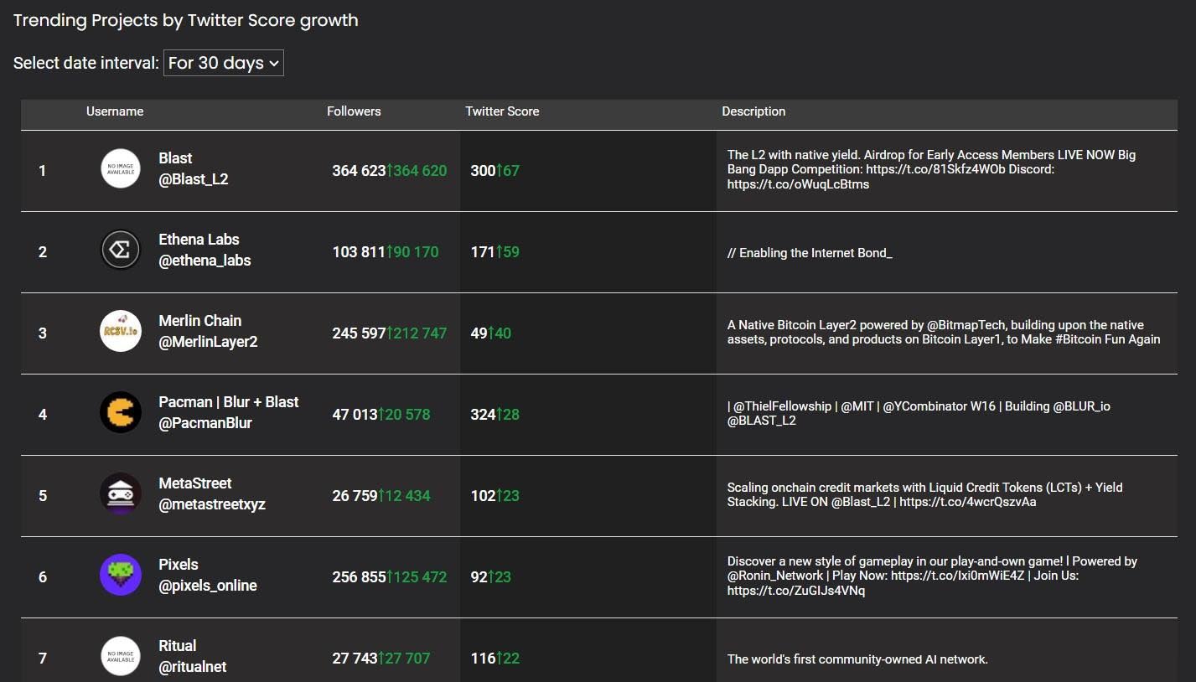Open the @MerlinLayer2 handle link

pyautogui.click(x=208, y=342)
